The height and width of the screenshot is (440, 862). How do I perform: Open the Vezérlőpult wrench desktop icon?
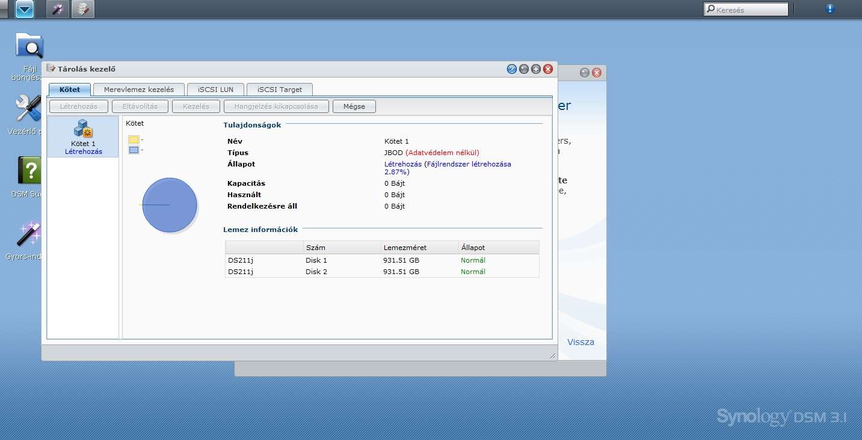tap(27, 109)
